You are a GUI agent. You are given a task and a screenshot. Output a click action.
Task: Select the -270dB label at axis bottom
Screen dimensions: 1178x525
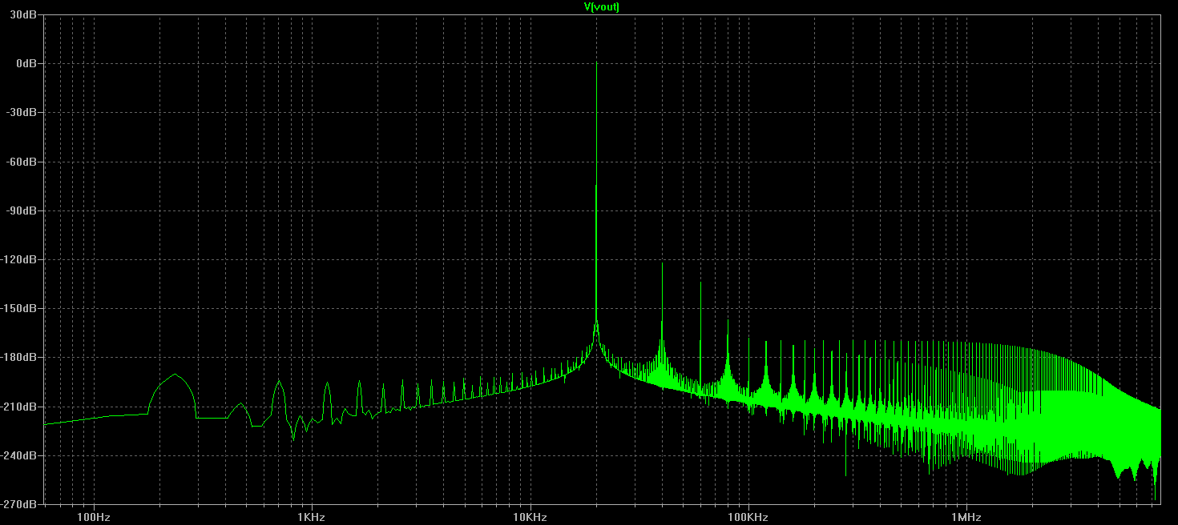21,505
